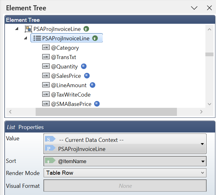This screenshot has width=216, height=195.
Task: Click the blue badge next to @SMABasePrice
Action: click(97, 104)
